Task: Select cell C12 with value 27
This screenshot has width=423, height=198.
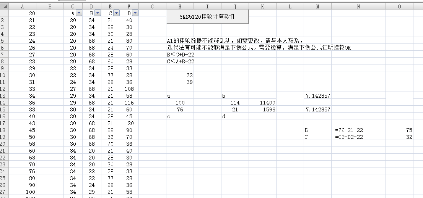Action: (x=73, y=89)
